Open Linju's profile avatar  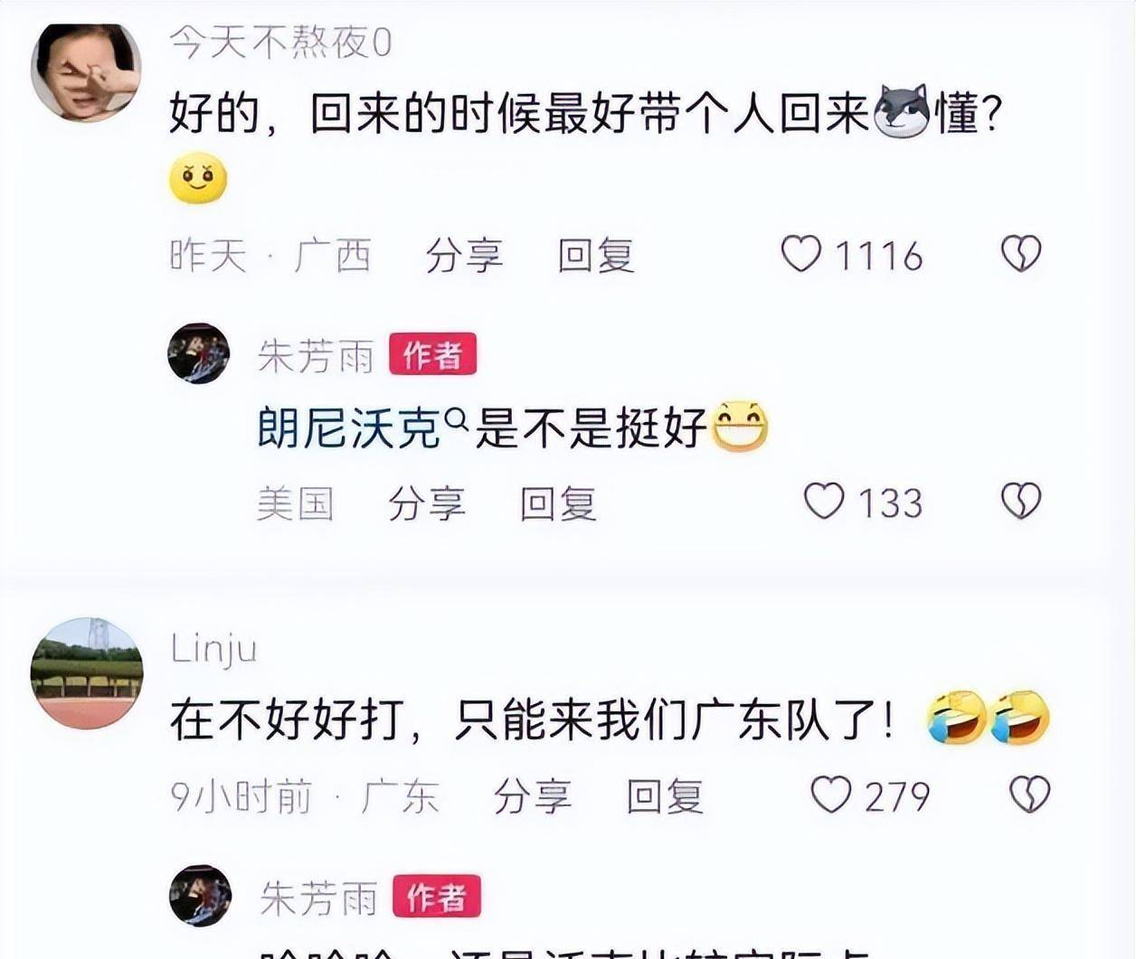pos(87,673)
